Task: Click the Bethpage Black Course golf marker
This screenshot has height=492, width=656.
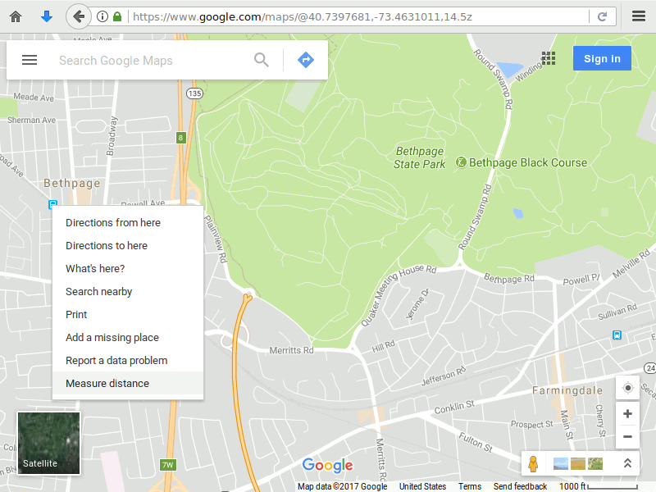Action: [x=461, y=162]
